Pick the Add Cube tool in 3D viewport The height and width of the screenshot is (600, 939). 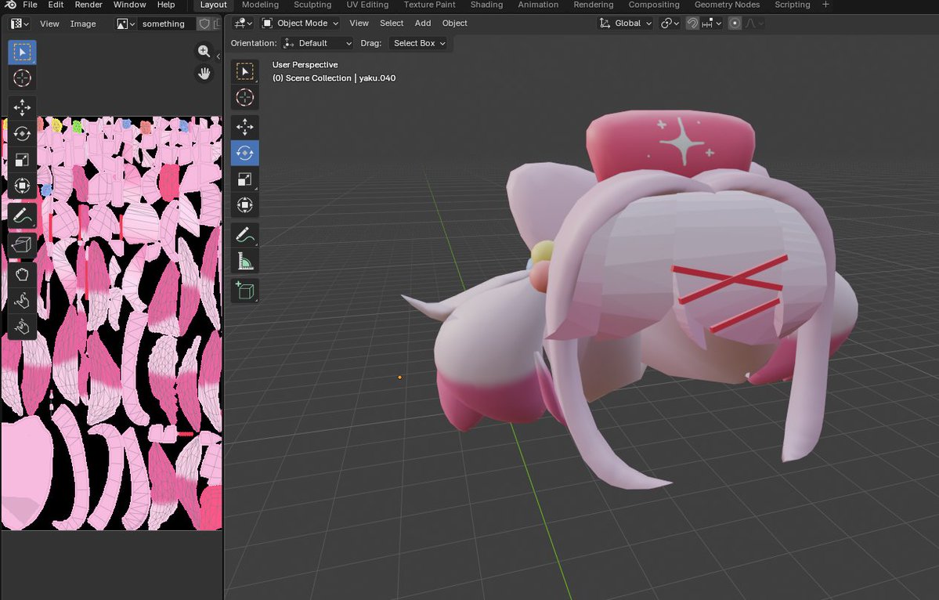point(245,291)
